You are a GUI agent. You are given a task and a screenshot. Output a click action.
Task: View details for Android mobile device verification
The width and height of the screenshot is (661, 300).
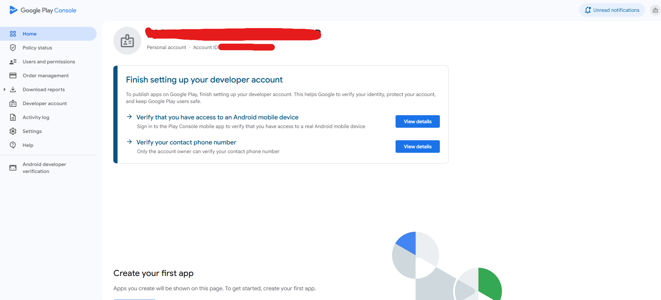tap(418, 121)
